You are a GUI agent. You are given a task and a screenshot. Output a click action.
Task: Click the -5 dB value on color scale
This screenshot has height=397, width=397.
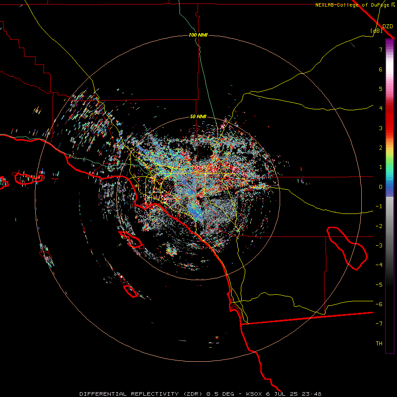[x=379, y=285]
